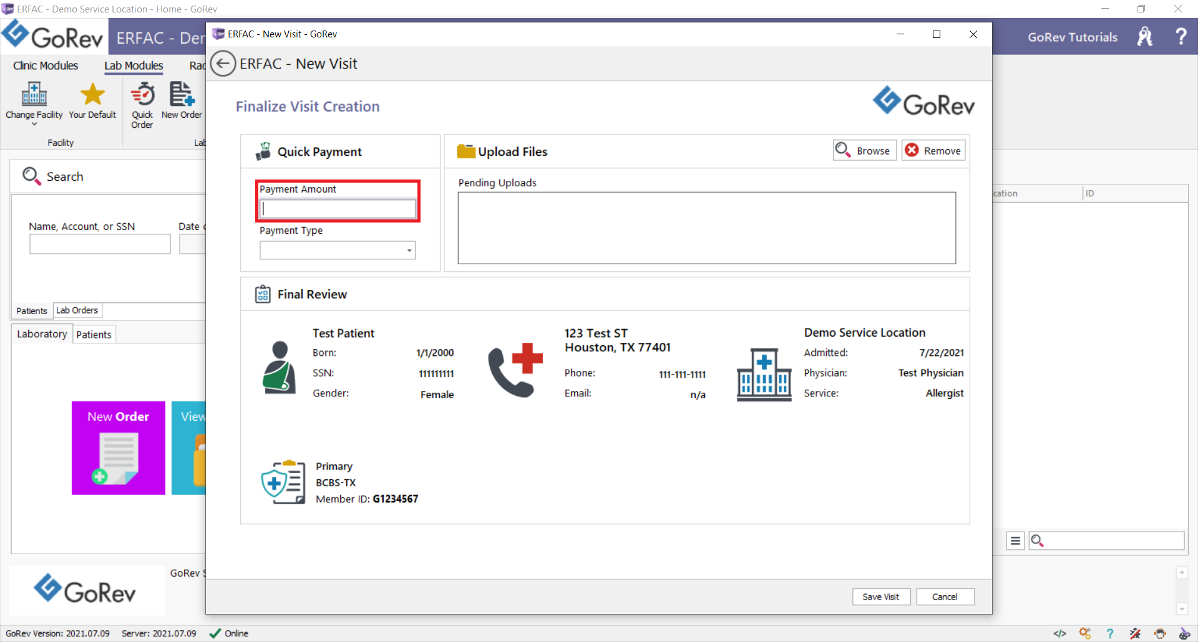The width and height of the screenshot is (1198, 642).
Task: Click the Quick Payment cash icon
Action: pos(263,151)
